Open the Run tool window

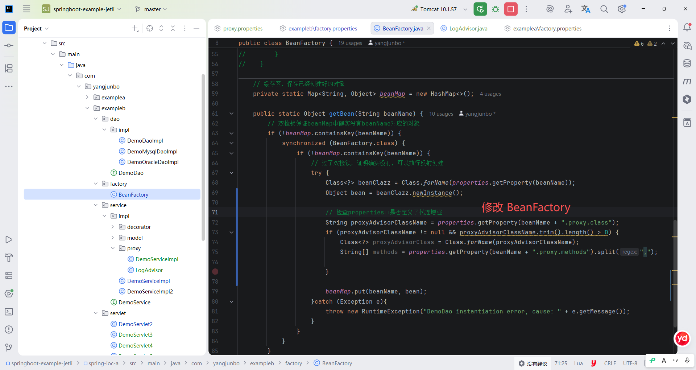click(x=9, y=239)
